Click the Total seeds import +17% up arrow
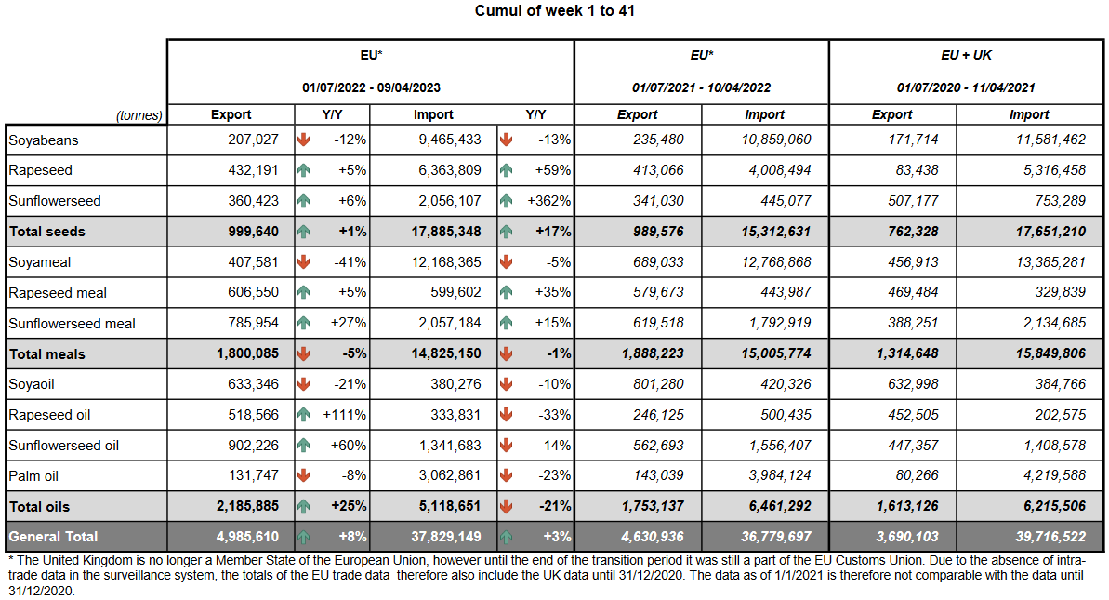 [506, 232]
